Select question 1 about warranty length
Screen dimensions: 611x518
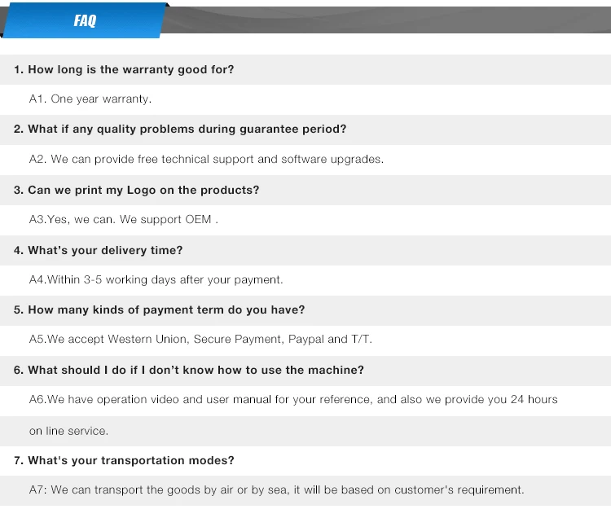(124, 69)
